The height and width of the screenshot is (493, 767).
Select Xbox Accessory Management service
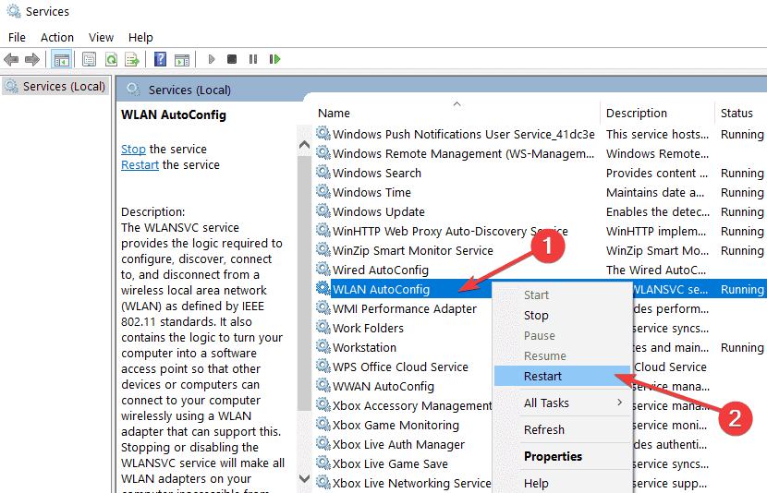click(412, 405)
